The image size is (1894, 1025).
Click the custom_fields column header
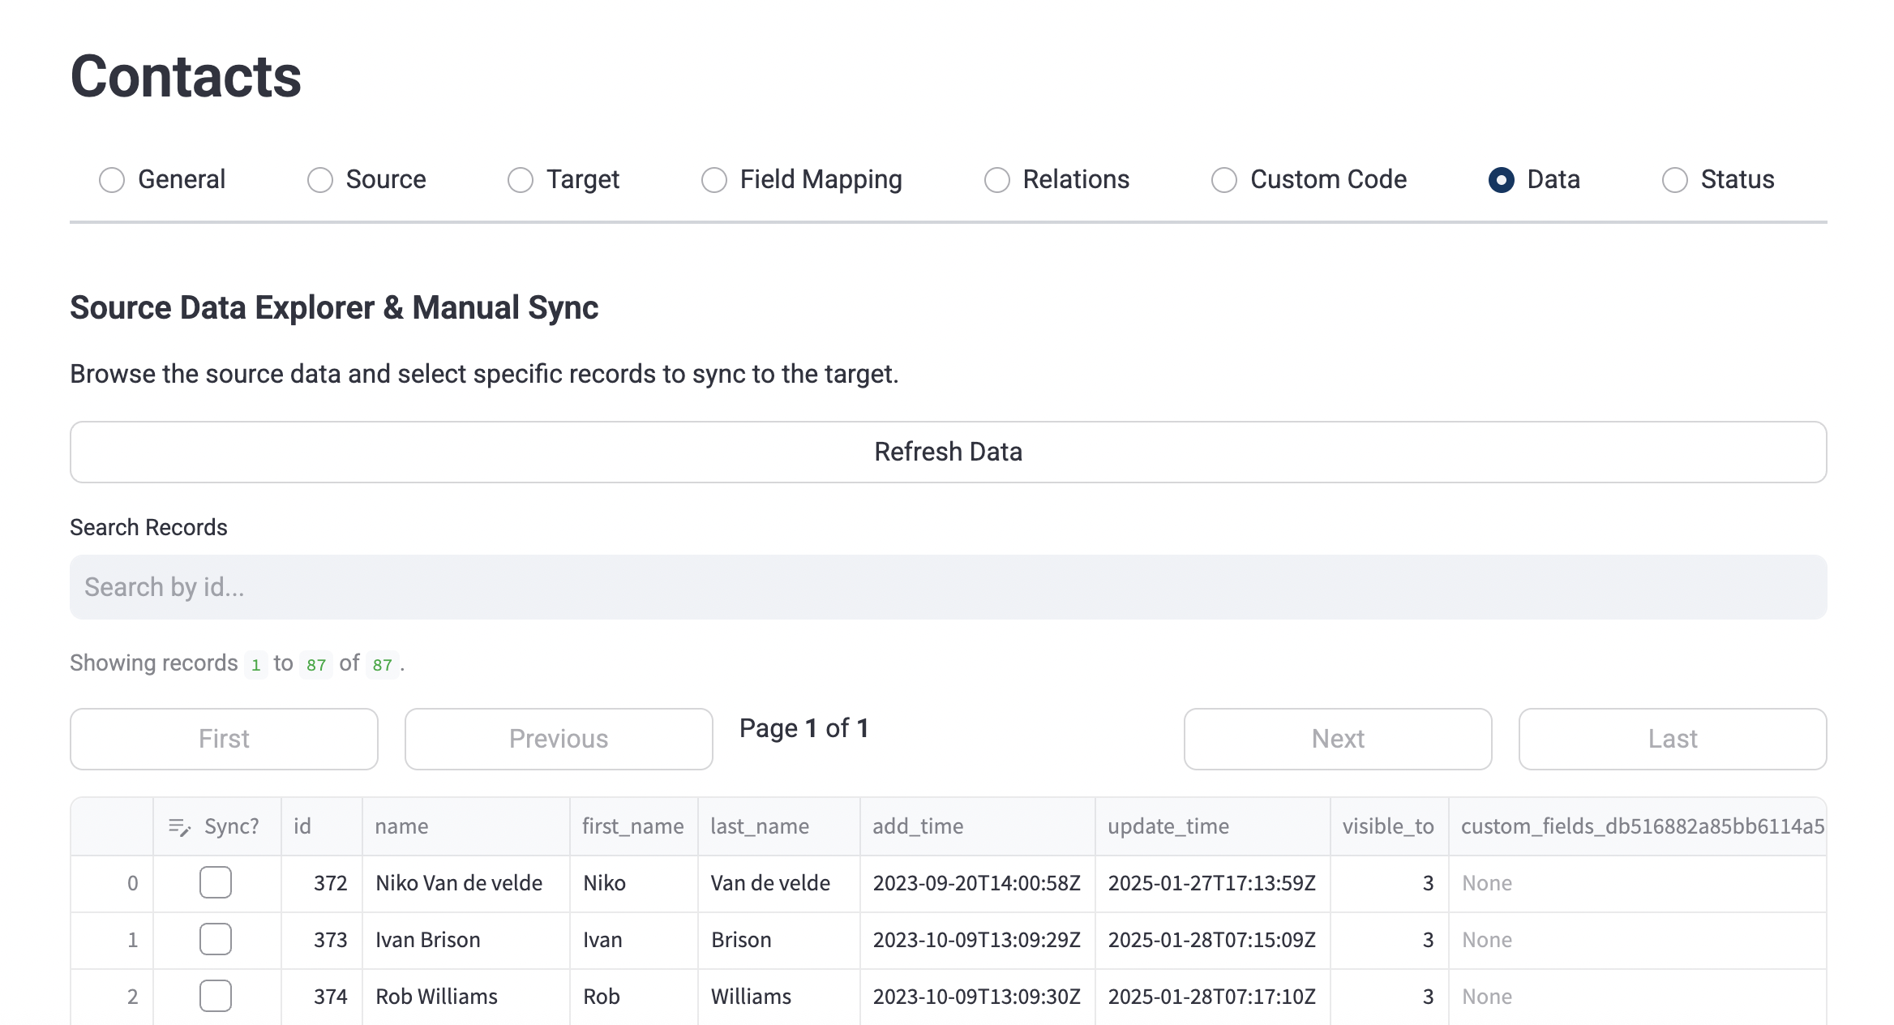coord(1637,826)
